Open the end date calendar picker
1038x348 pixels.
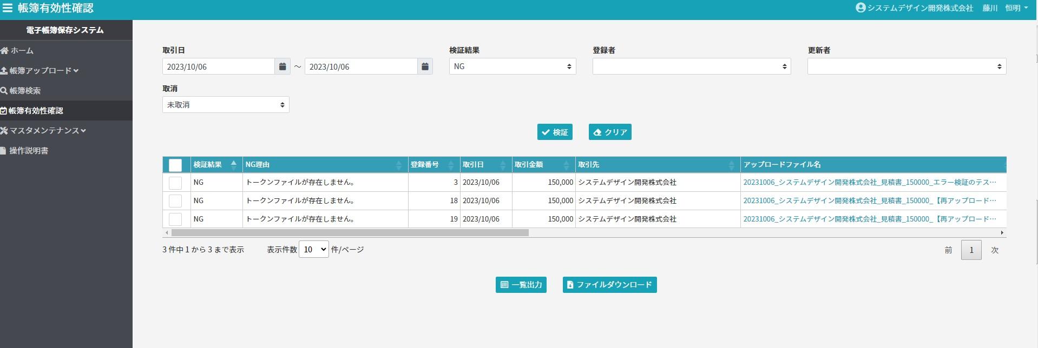425,66
